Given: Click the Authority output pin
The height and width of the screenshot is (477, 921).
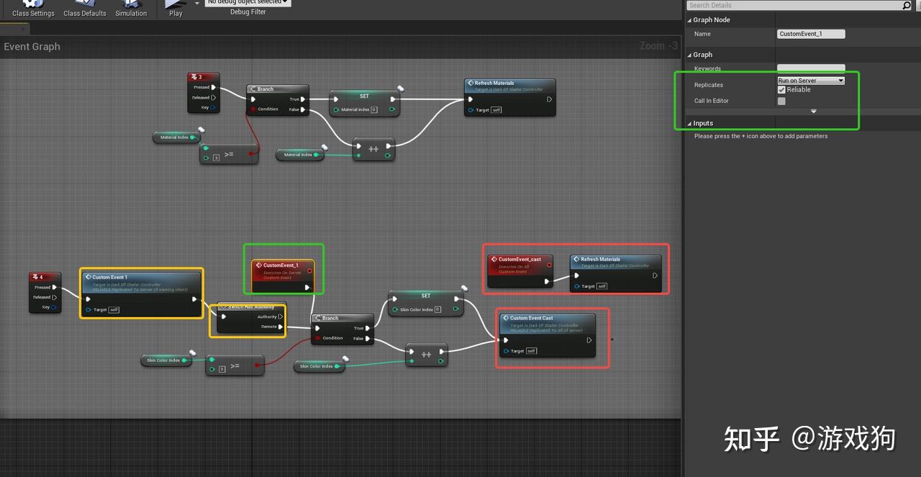Looking at the screenshot, I should pyautogui.click(x=281, y=317).
